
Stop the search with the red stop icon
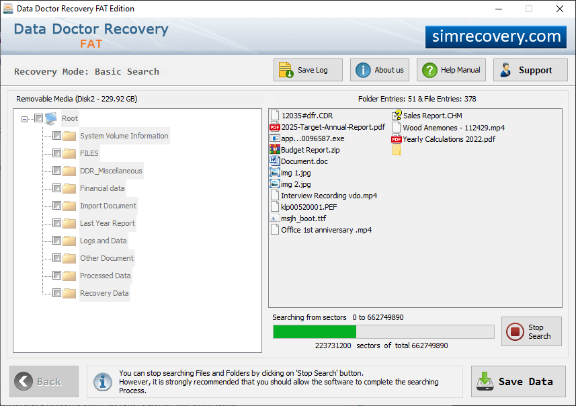515,331
